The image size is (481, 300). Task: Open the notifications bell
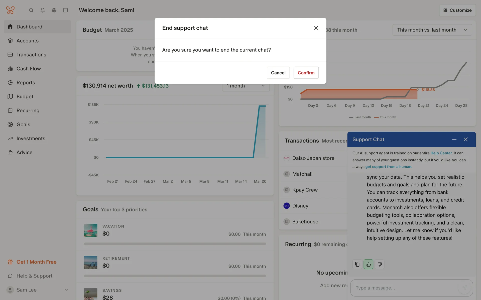point(43,10)
